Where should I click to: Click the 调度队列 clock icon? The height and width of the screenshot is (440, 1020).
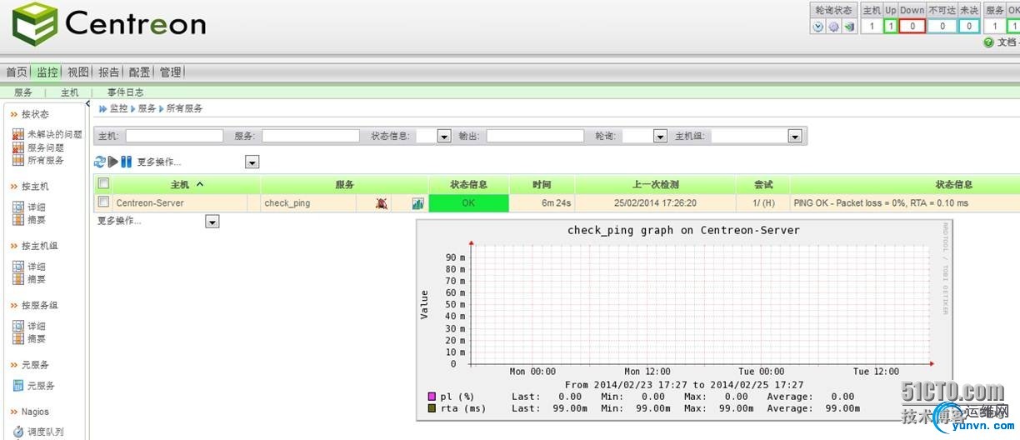click(18, 432)
